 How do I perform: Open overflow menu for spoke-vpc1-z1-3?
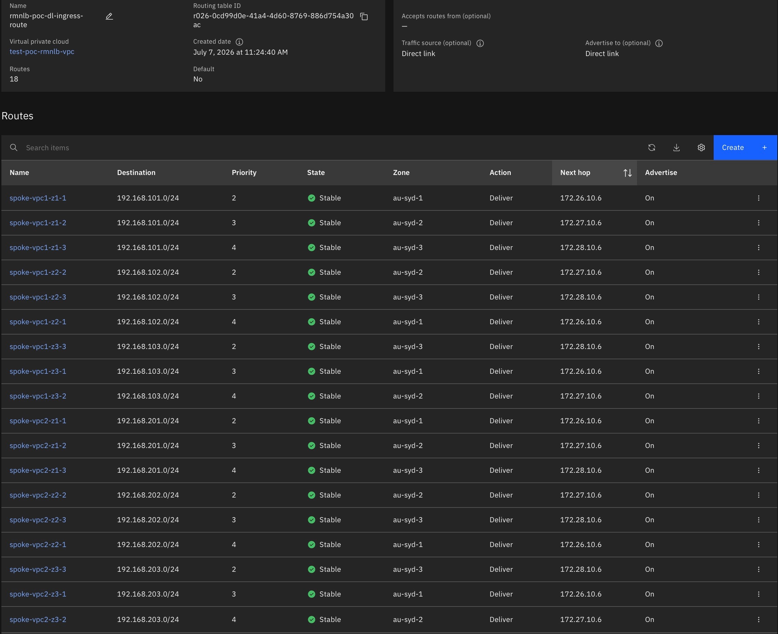coord(759,248)
